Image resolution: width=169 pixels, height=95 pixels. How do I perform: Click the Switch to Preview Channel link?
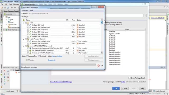(123, 82)
